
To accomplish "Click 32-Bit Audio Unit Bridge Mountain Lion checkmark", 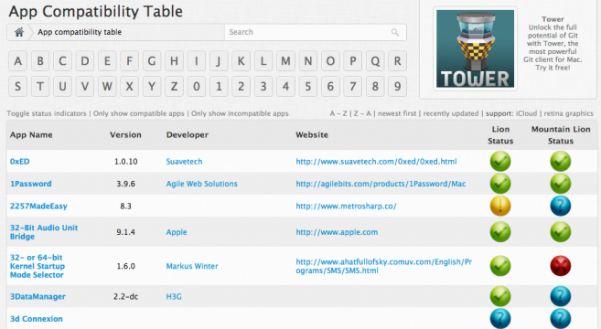I will click(561, 232).
